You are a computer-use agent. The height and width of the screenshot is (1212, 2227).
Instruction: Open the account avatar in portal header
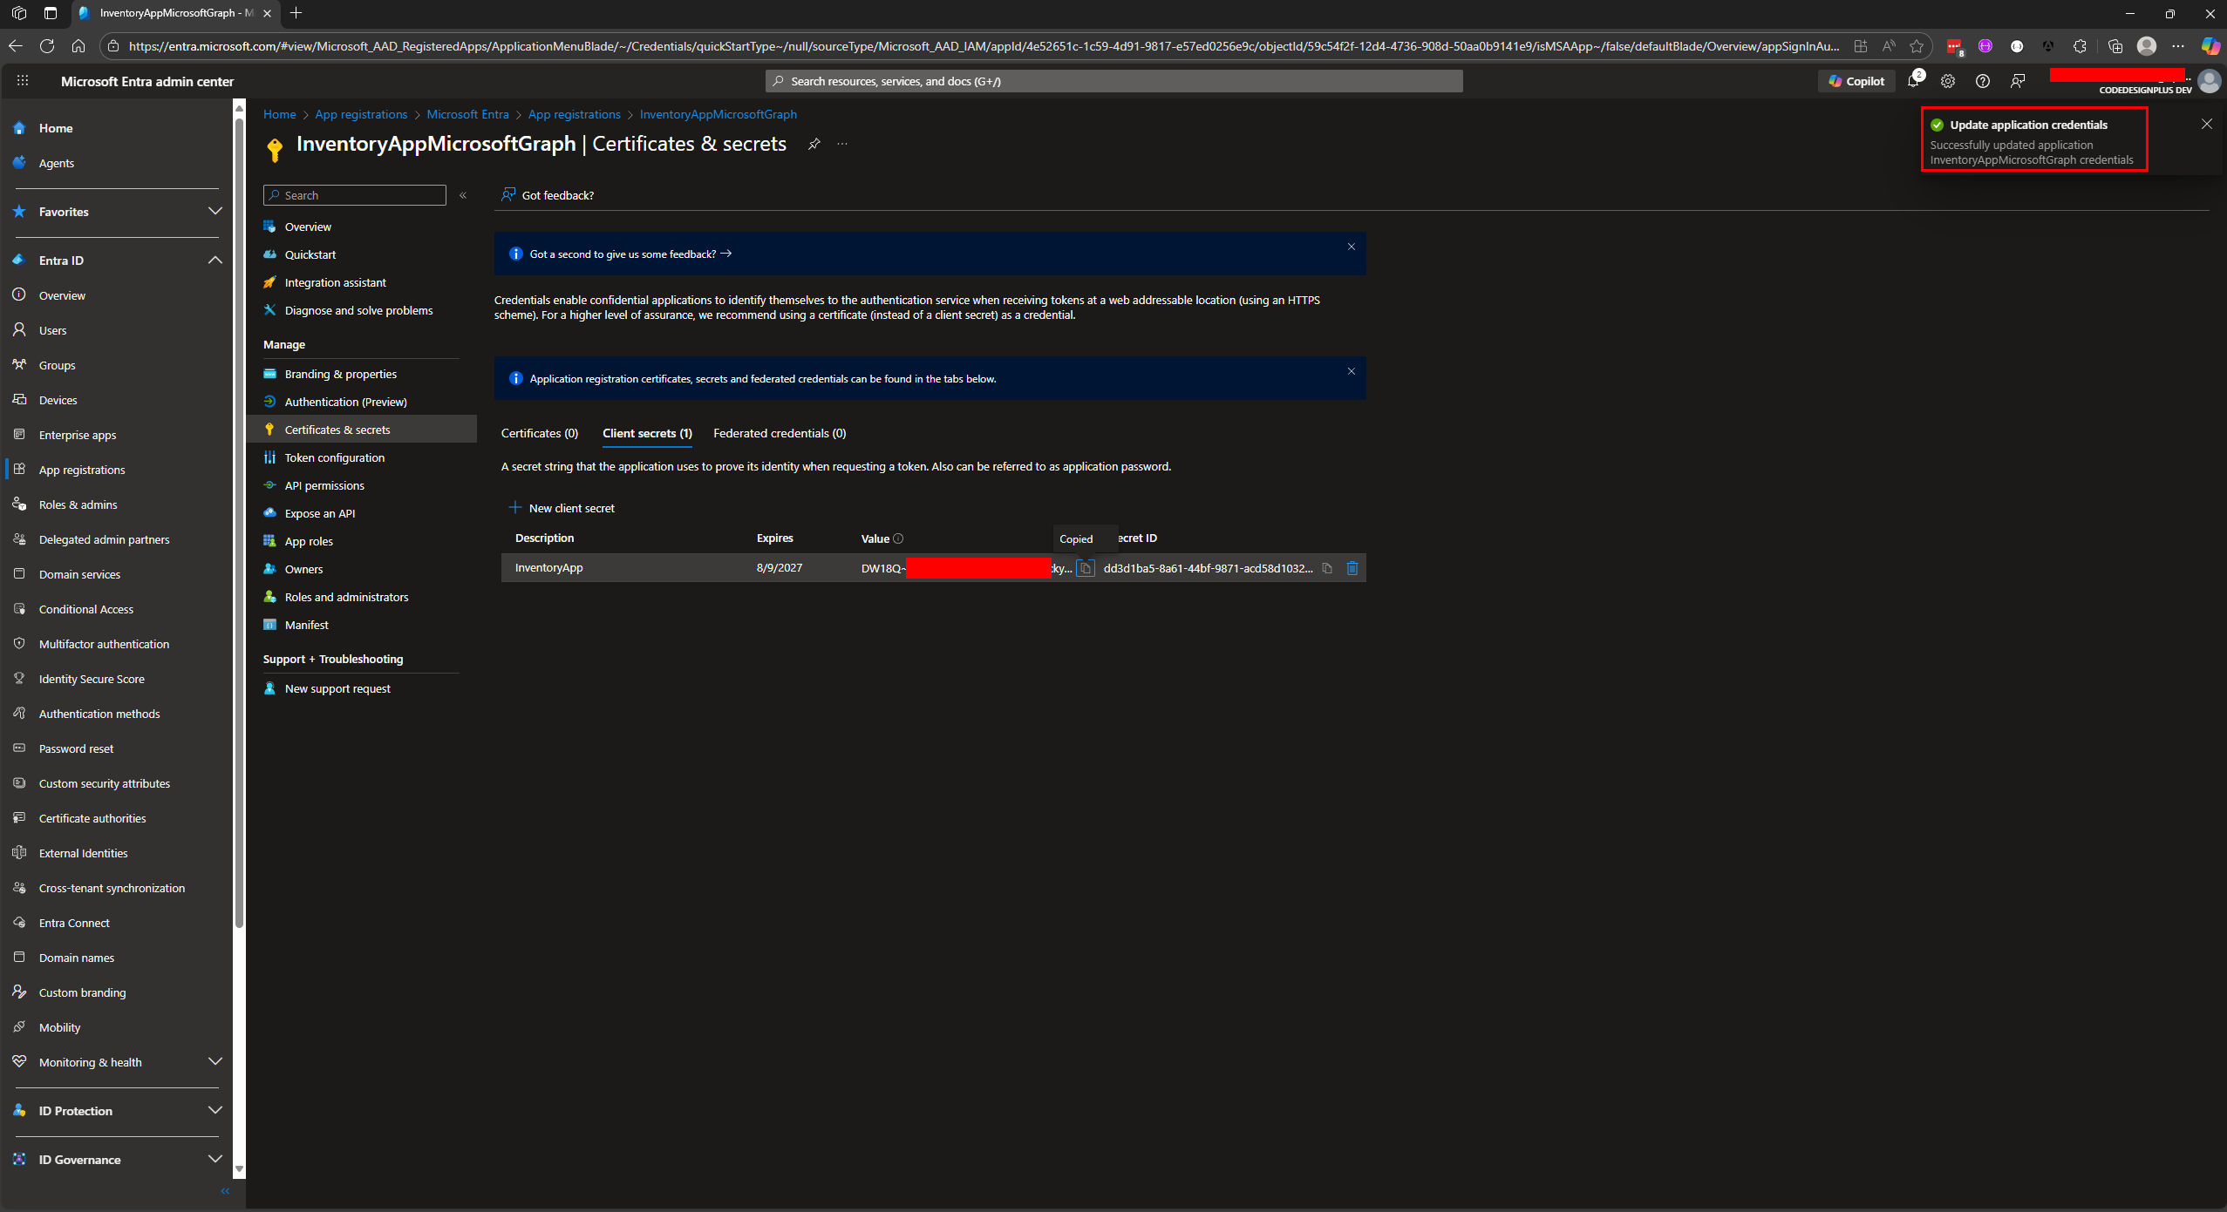point(2210,81)
